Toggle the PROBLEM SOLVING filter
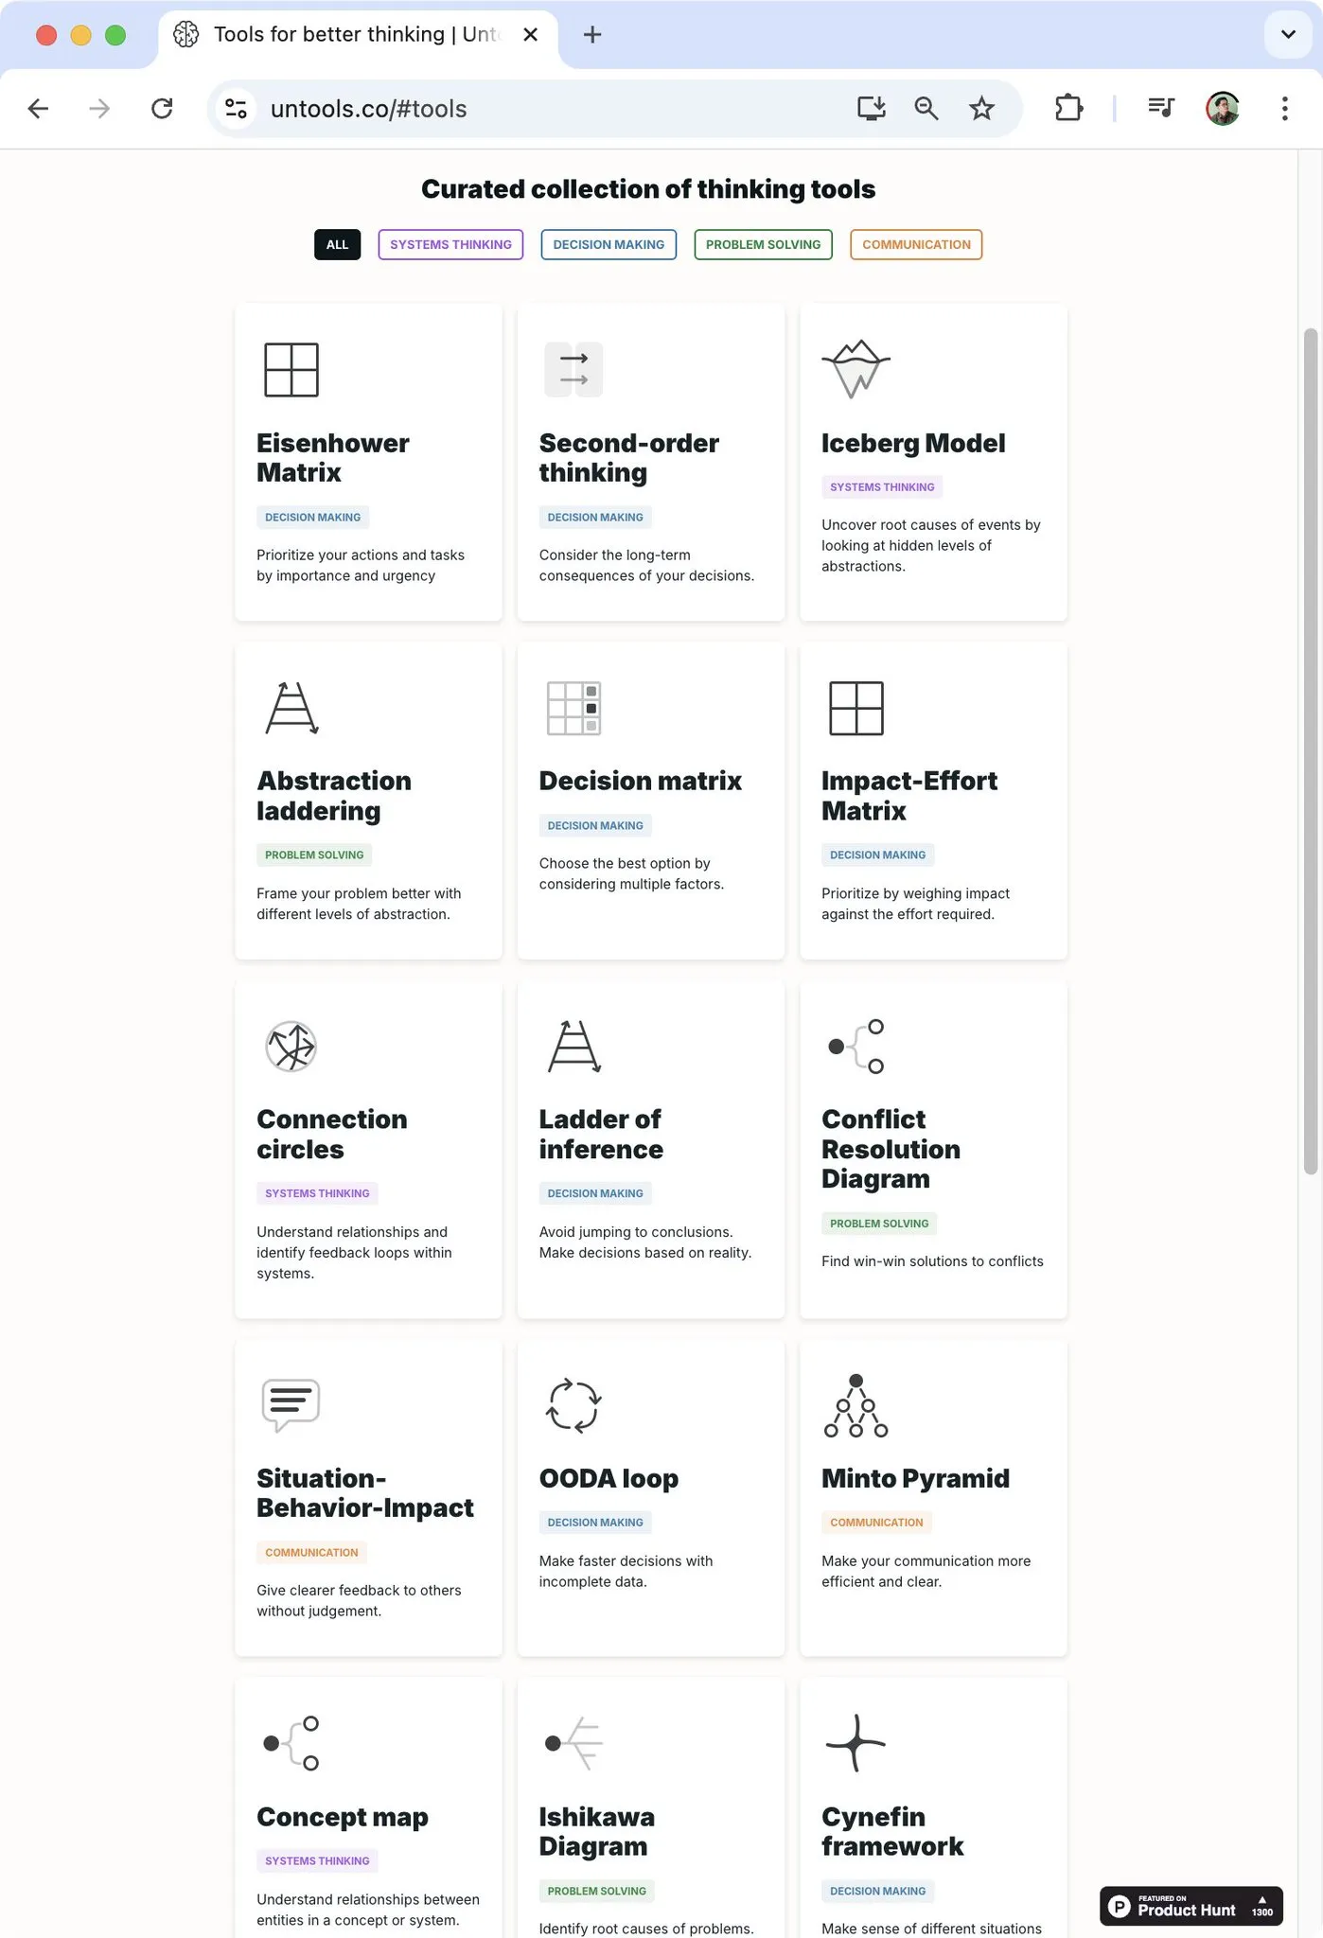This screenshot has width=1323, height=1938. 762,244
